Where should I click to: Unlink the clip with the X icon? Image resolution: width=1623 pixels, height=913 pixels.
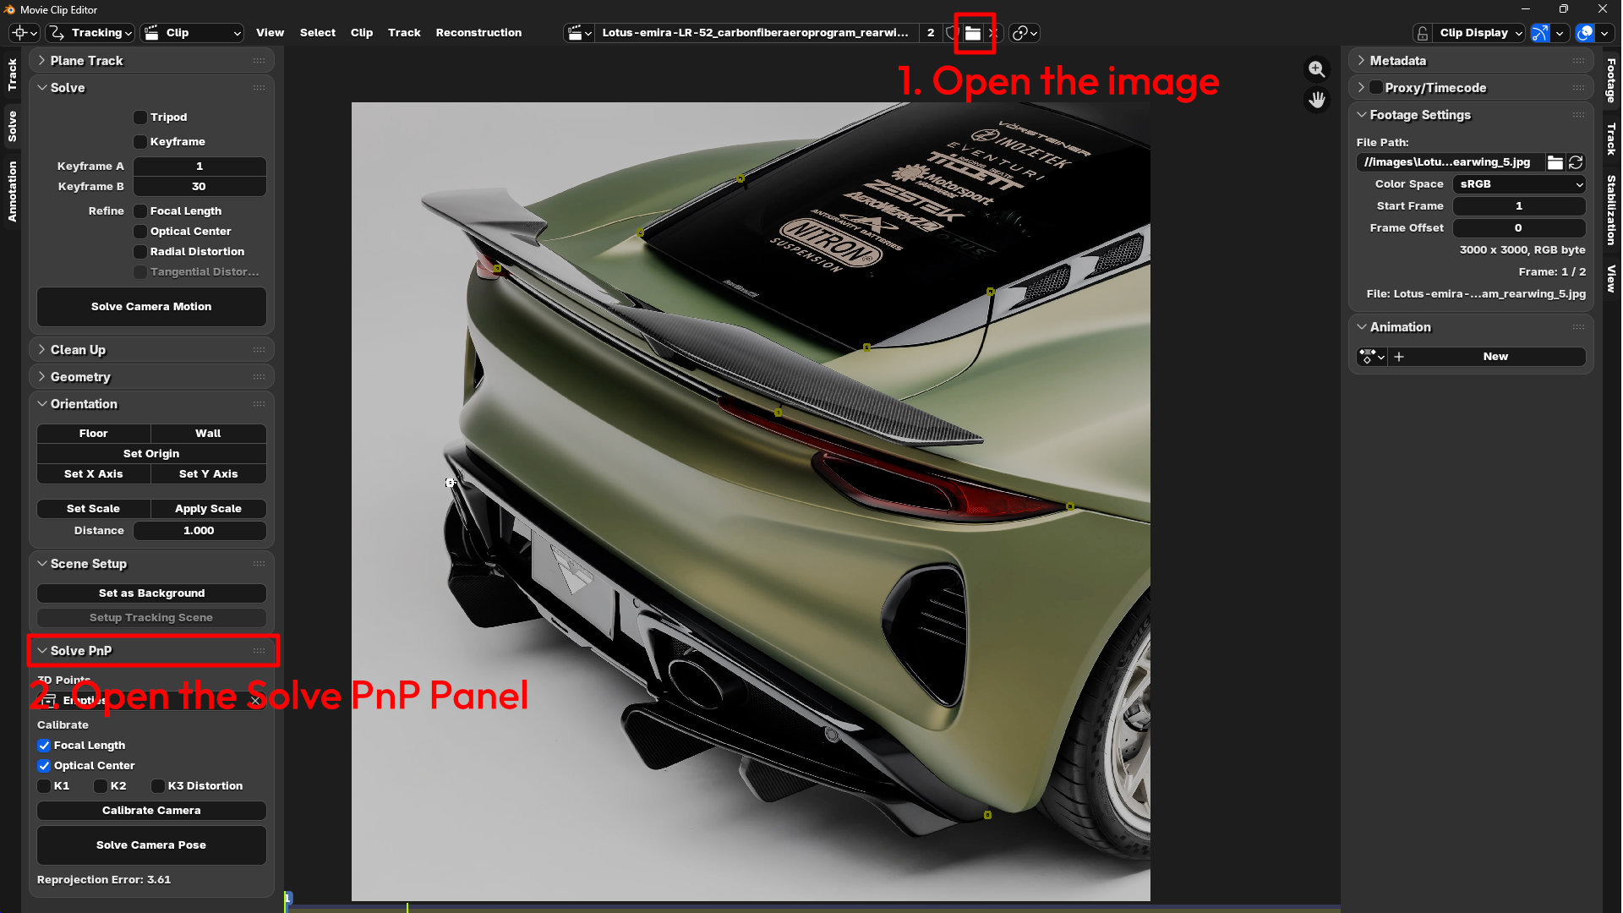[992, 33]
